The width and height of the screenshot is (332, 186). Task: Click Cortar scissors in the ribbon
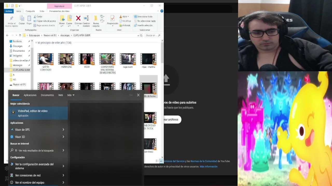point(38,17)
